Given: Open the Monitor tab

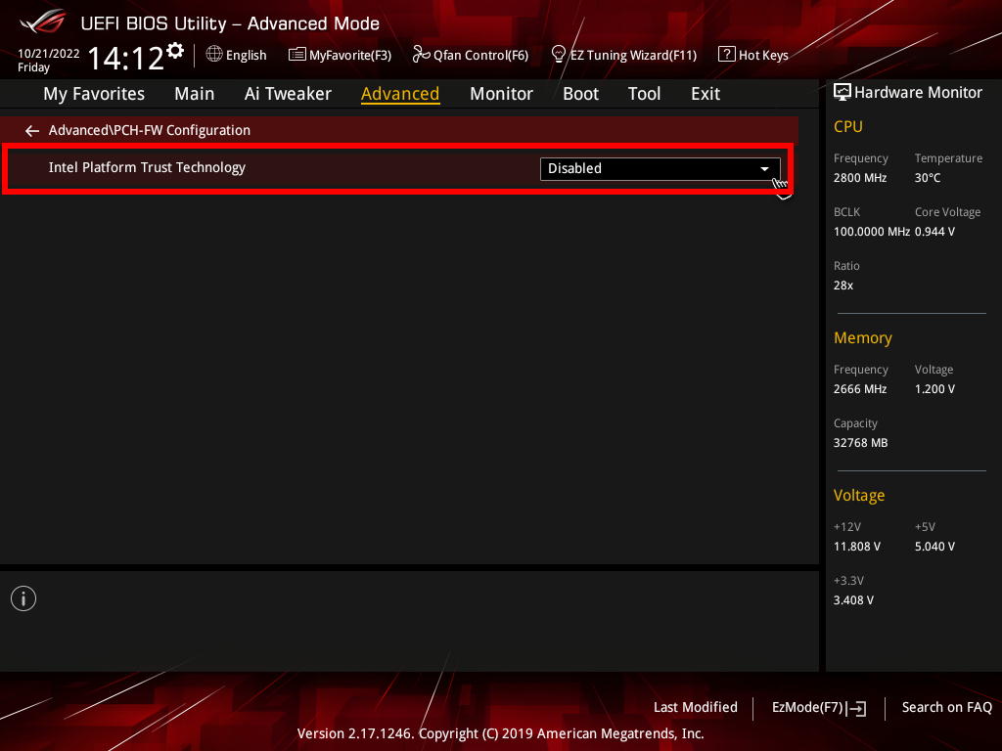Looking at the screenshot, I should [x=501, y=94].
